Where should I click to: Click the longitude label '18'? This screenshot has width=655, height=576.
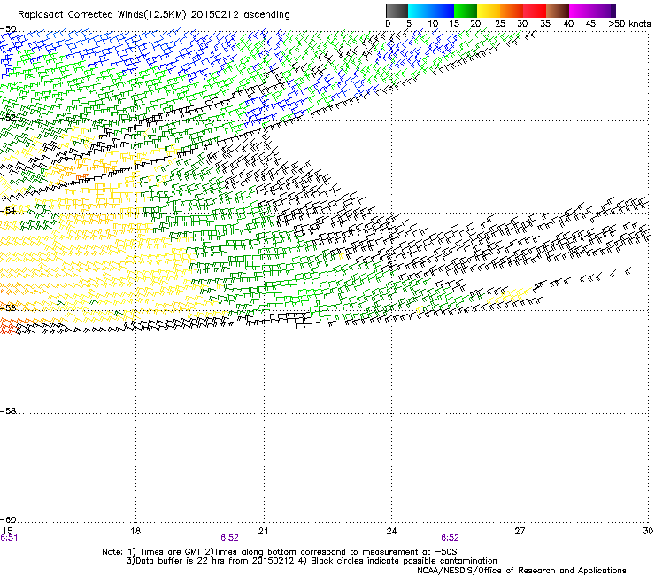coord(135,531)
